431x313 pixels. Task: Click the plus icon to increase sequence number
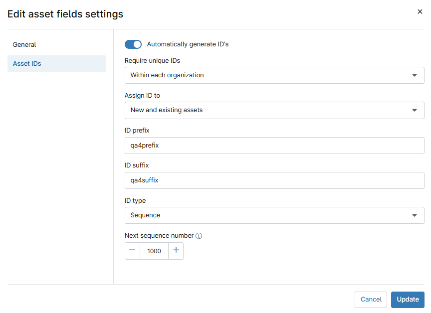176,251
